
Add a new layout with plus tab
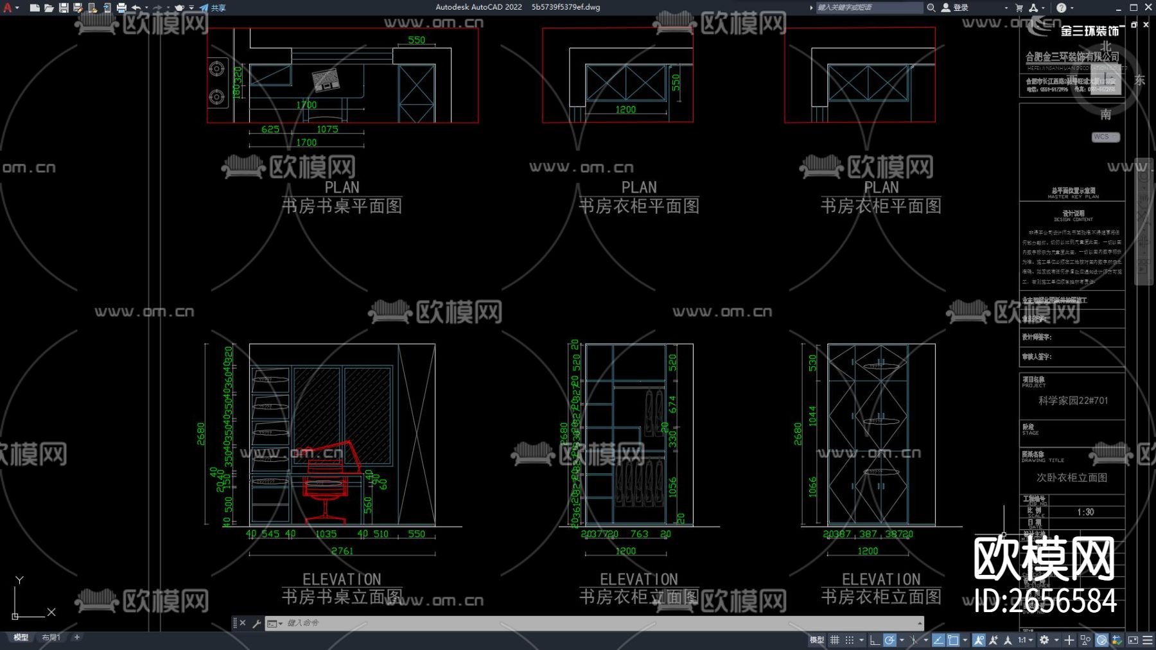tap(77, 637)
